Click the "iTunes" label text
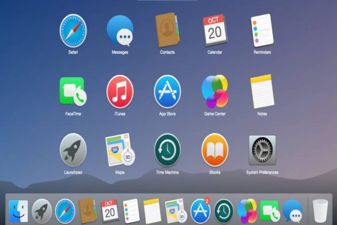337x225 pixels. pyautogui.click(x=120, y=114)
